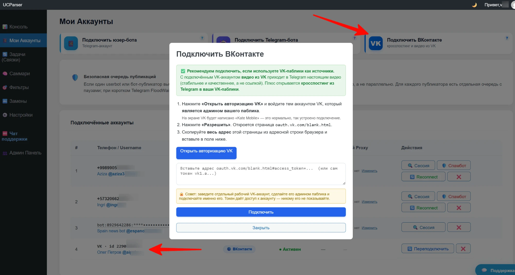Click Подключить юзер-бота card title
Screen dimensions: 515x275
109,40
